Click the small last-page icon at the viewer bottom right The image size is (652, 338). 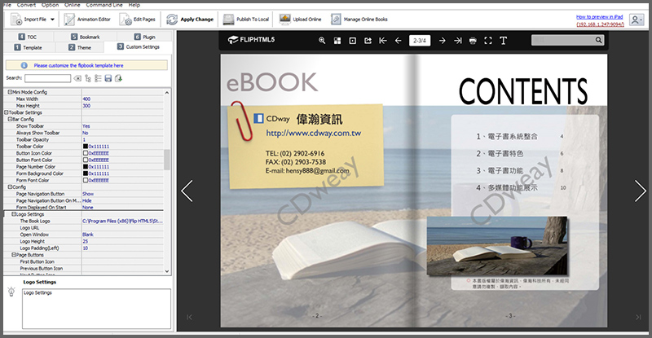pos(638,317)
